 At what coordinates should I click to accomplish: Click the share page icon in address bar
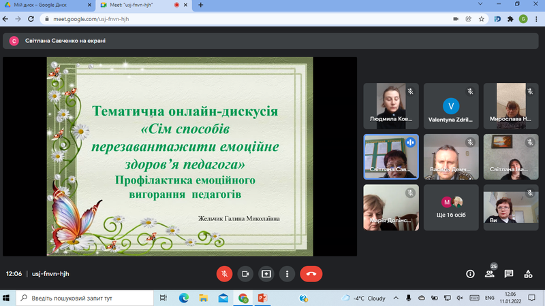click(x=469, y=19)
